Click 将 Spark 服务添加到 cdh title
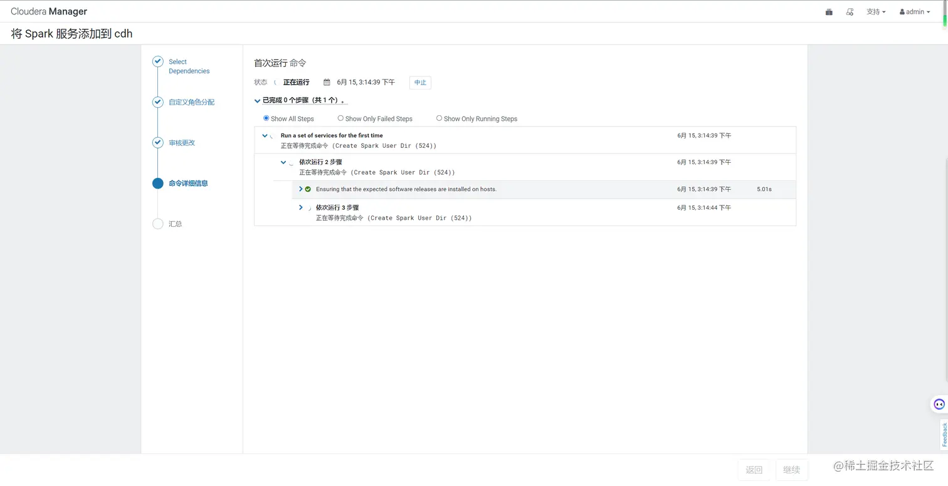This screenshot has width=948, height=486. click(71, 34)
